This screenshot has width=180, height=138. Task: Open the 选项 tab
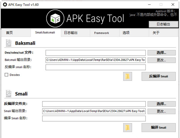(134, 33)
